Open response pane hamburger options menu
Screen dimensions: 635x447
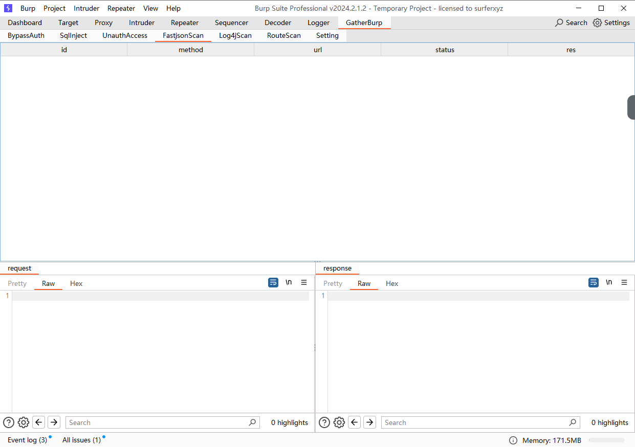point(624,282)
